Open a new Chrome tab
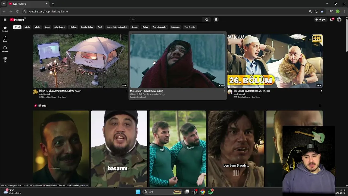 [x=53, y=4]
